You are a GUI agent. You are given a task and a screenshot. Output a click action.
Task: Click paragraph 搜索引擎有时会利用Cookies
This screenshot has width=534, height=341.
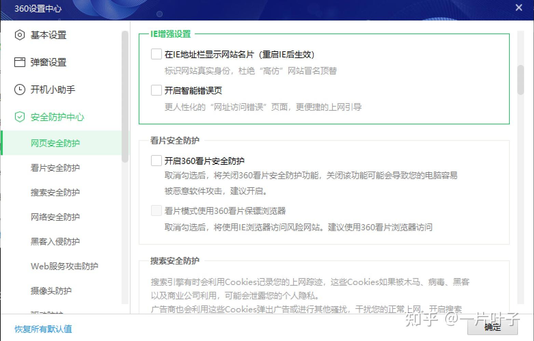[x=310, y=295]
